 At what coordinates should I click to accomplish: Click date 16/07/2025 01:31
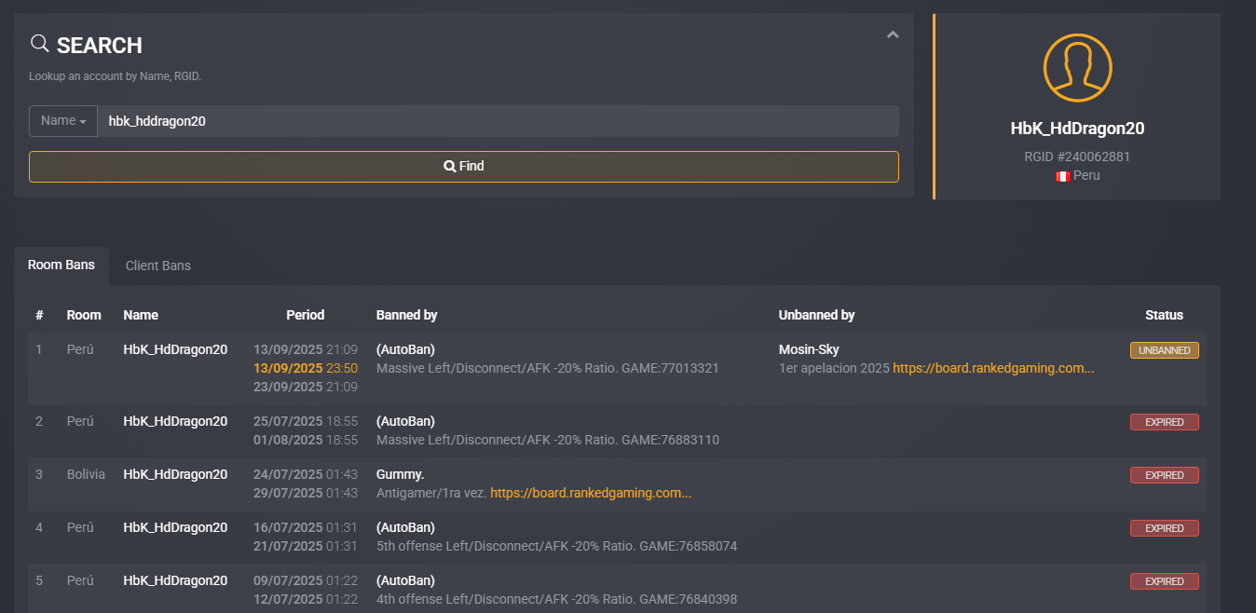point(306,527)
